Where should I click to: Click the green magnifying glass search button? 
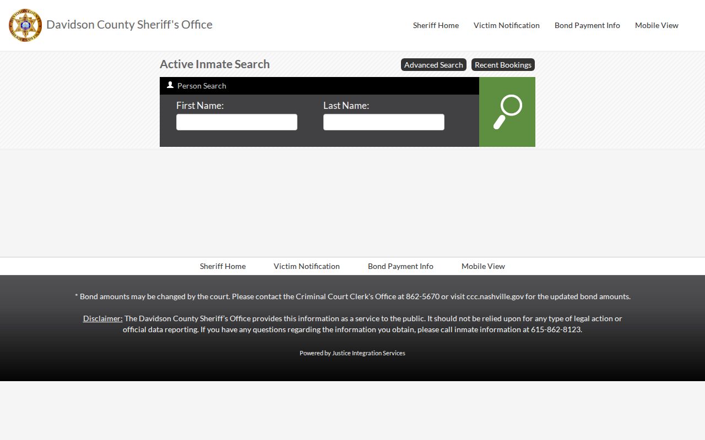click(507, 112)
